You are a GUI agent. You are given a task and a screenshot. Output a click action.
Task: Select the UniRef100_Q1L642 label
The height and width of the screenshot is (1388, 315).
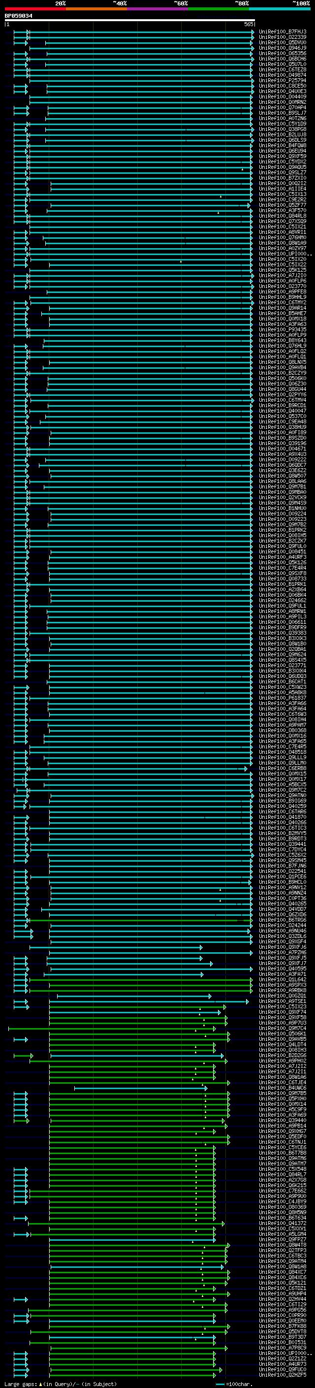[283, 979]
